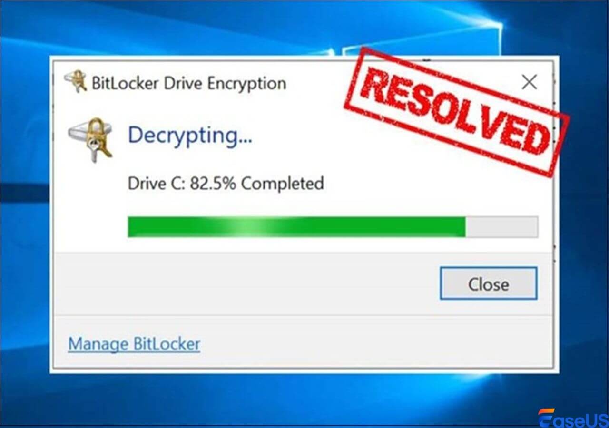The height and width of the screenshot is (428, 609).
Task: Click the red RESOLVED stamp graphic
Action: tap(457, 111)
